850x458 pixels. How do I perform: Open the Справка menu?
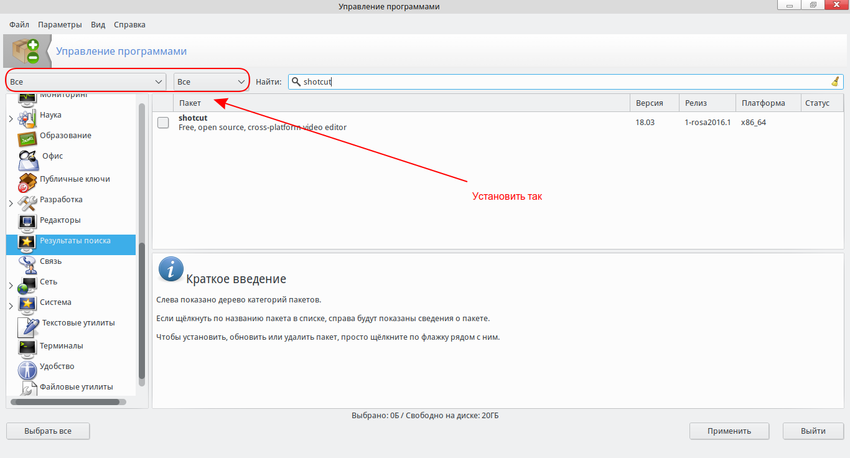coord(129,25)
